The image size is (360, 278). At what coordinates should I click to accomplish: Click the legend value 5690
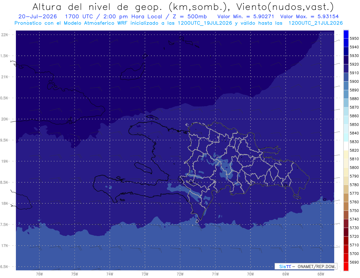point(354,262)
